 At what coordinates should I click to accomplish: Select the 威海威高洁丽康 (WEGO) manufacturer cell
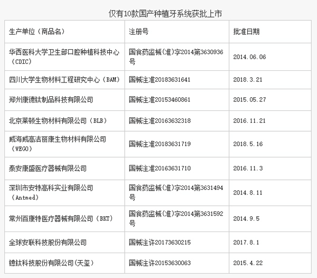[58, 143]
